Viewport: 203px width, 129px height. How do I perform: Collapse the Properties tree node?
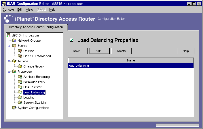tap(9, 72)
